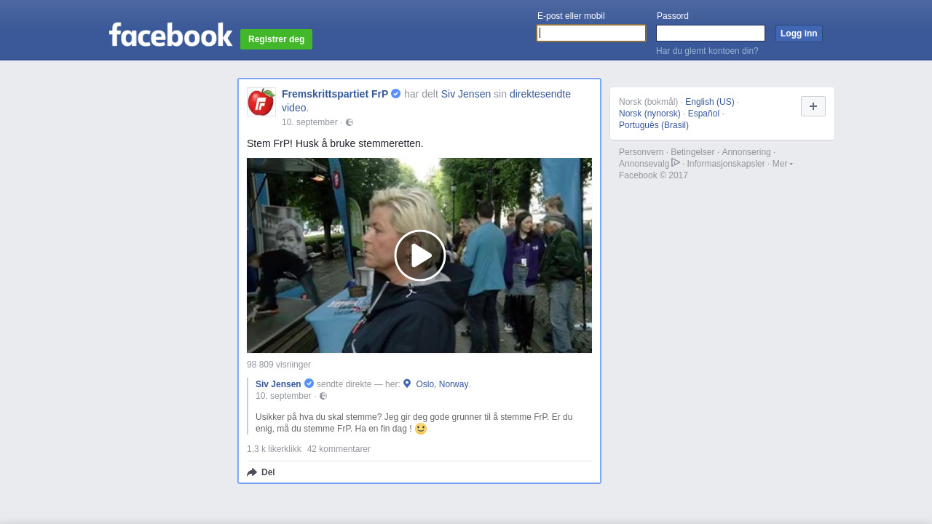Open the 42 kommentarer link
The image size is (932, 524).
pyautogui.click(x=339, y=449)
